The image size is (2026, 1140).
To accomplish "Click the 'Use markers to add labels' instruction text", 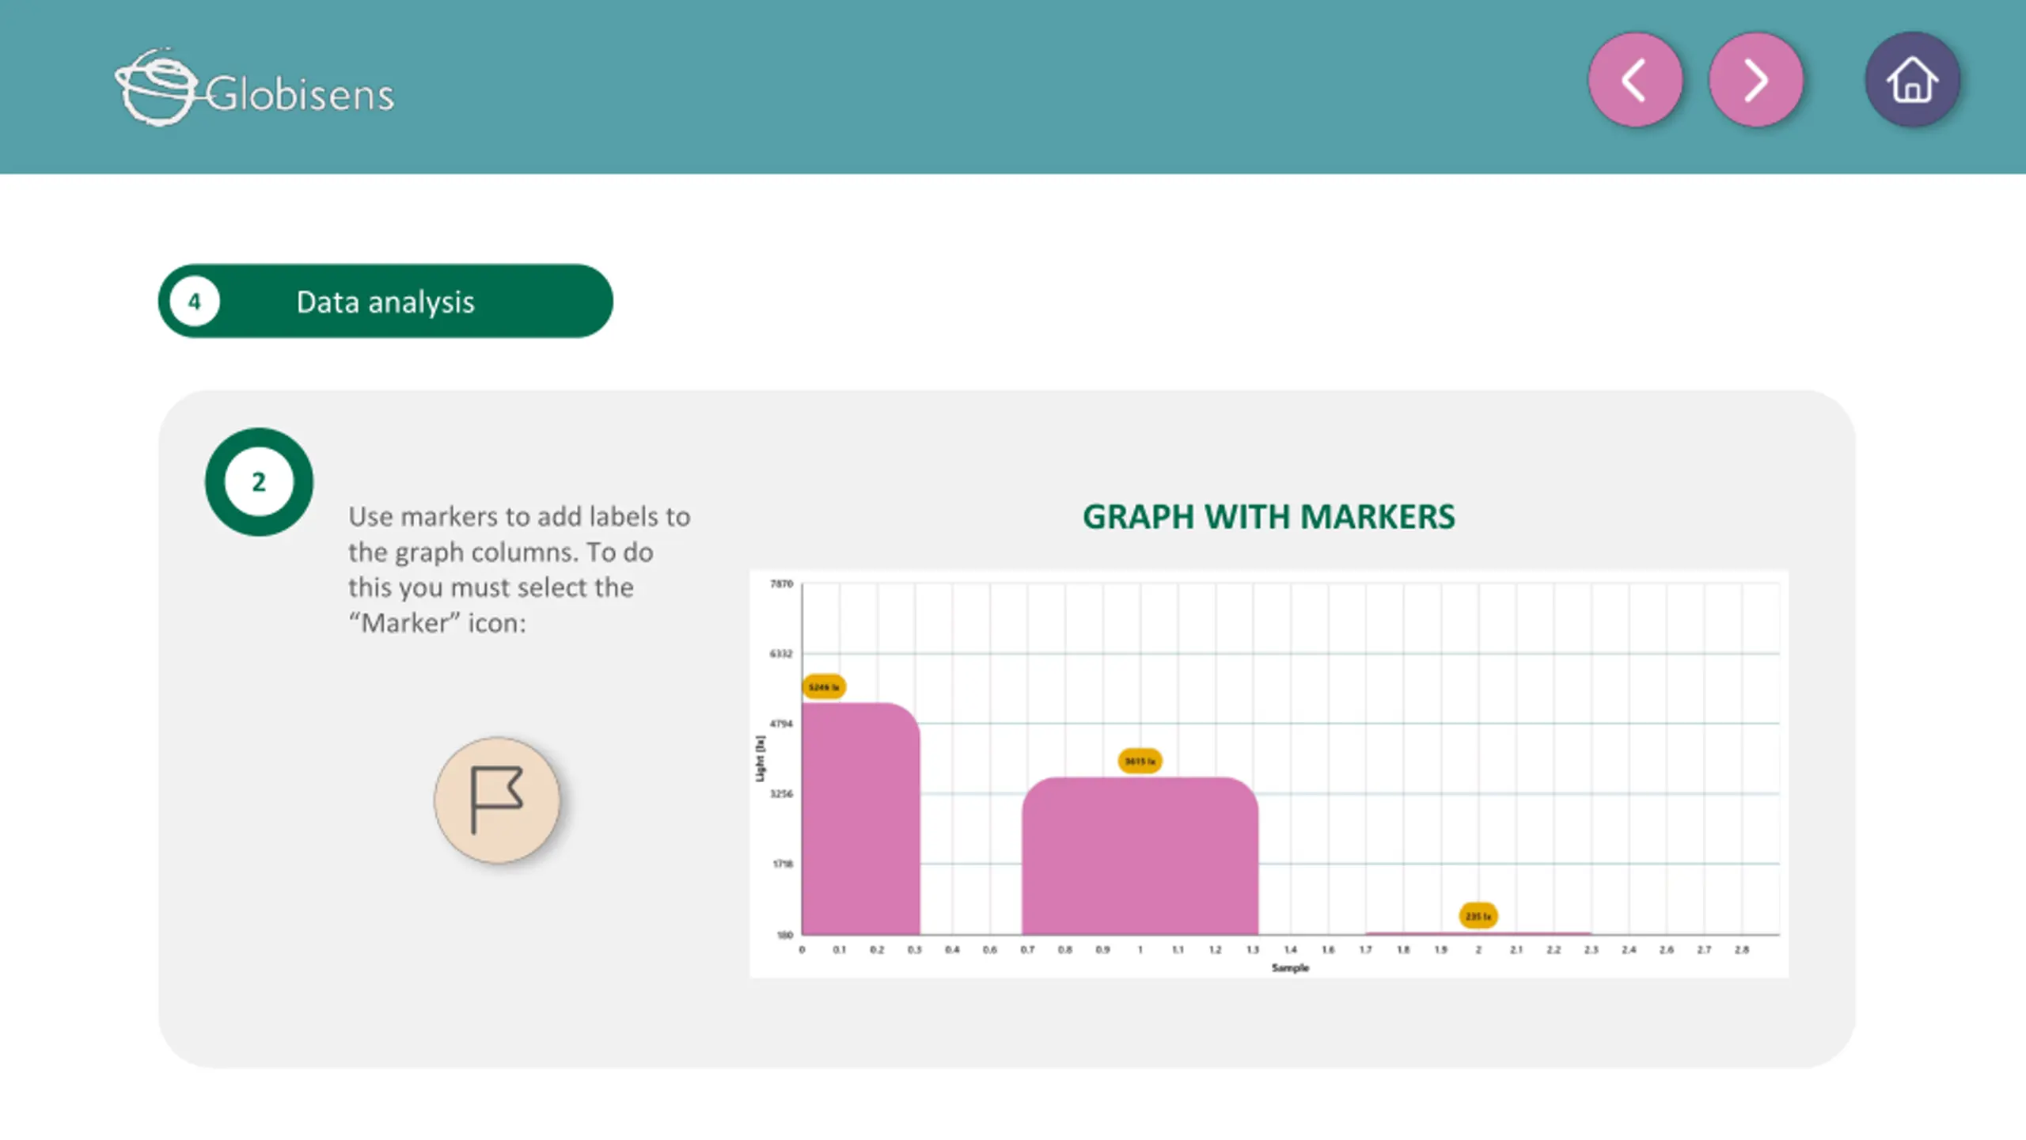I will click(x=519, y=569).
